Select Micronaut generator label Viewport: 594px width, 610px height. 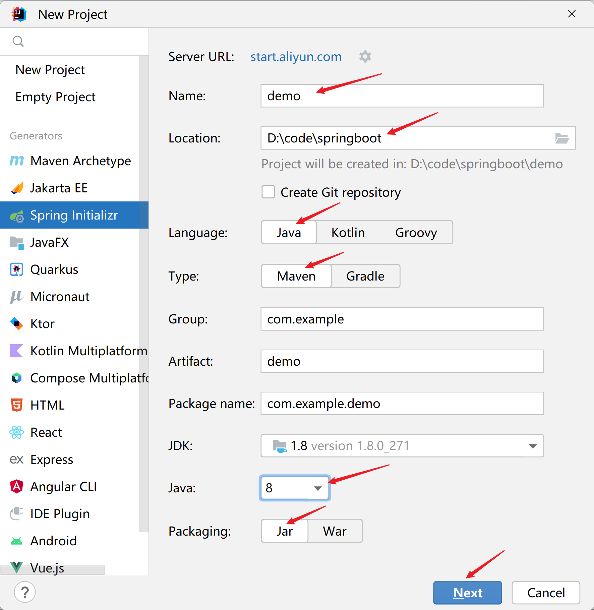click(60, 297)
